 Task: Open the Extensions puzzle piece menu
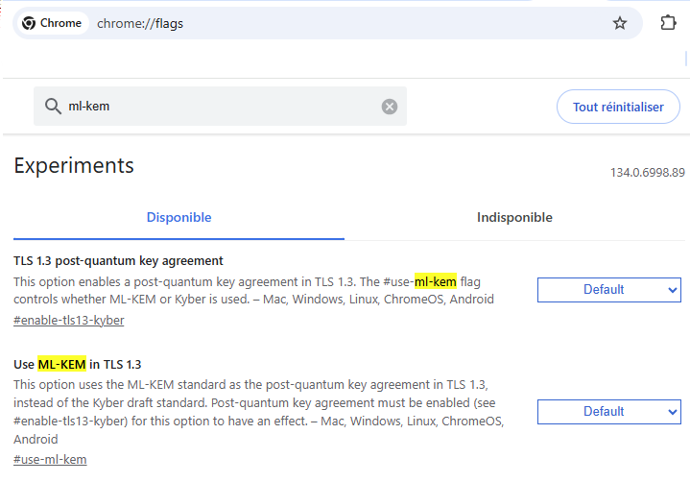coord(669,23)
